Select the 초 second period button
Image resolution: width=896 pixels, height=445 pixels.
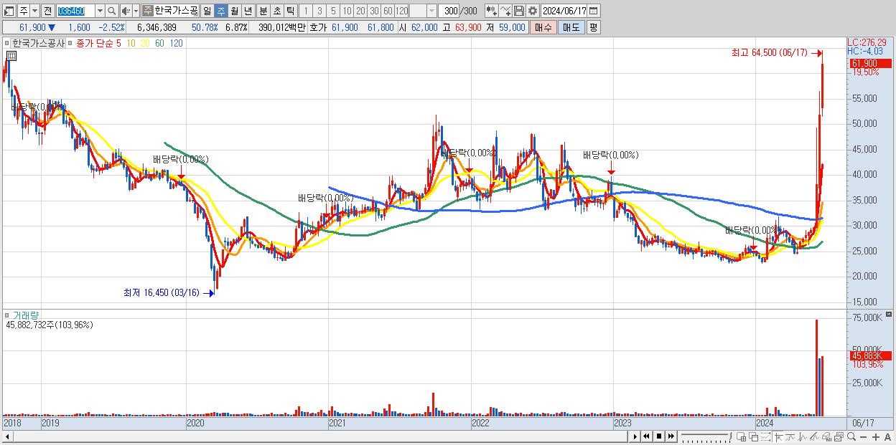tap(276, 11)
